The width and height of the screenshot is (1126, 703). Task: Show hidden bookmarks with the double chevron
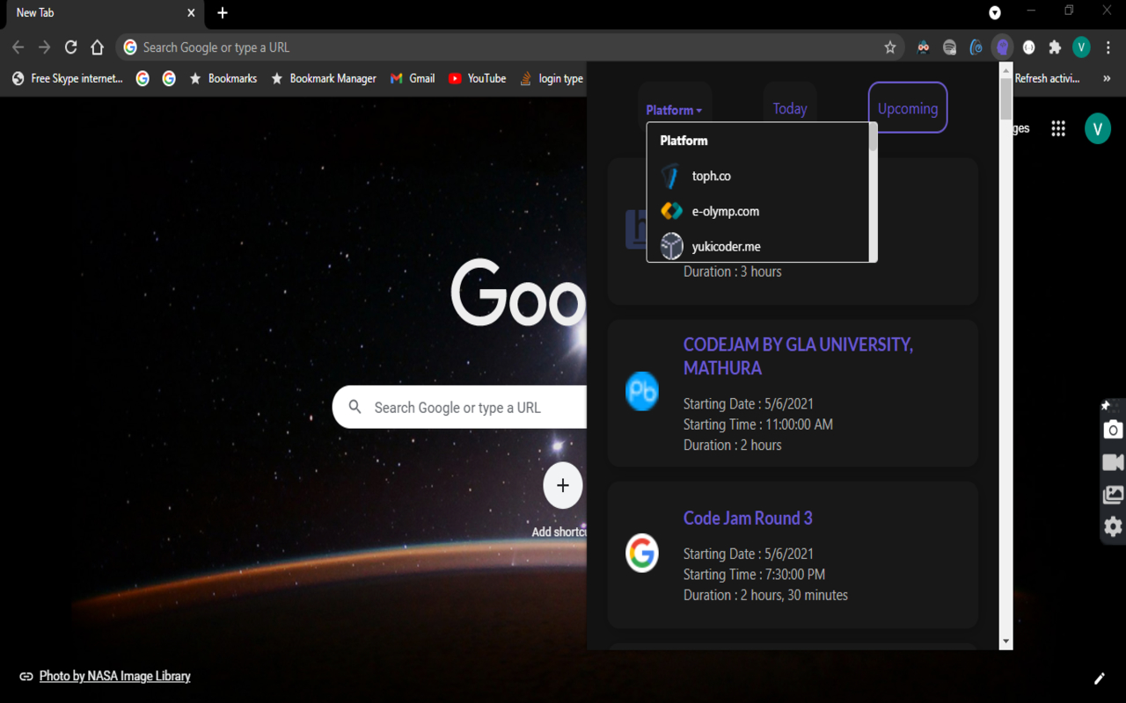coord(1107,78)
